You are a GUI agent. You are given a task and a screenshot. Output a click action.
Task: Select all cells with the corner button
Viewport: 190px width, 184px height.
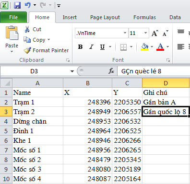click(x=6, y=83)
